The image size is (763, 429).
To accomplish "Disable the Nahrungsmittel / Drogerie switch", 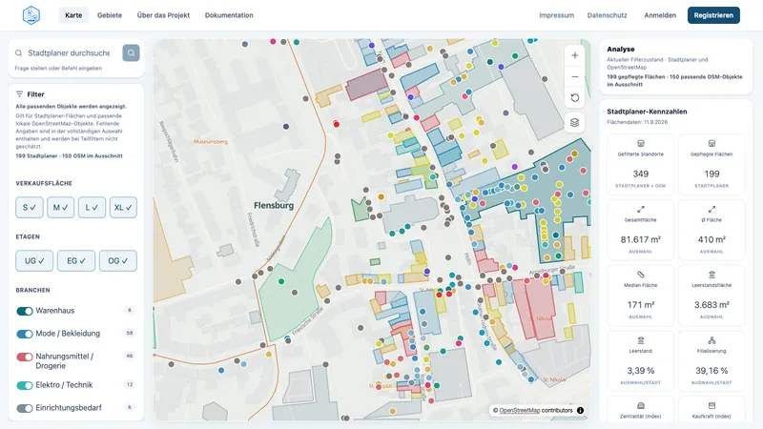I will tap(25, 357).
